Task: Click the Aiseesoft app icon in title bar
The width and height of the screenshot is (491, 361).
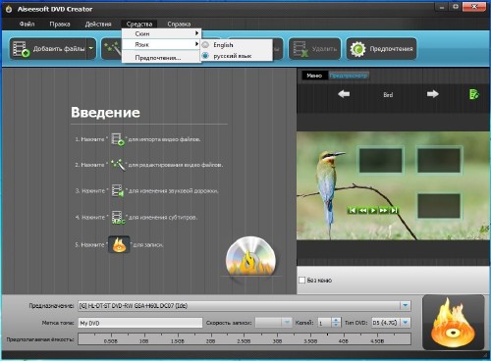Action: (9, 9)
